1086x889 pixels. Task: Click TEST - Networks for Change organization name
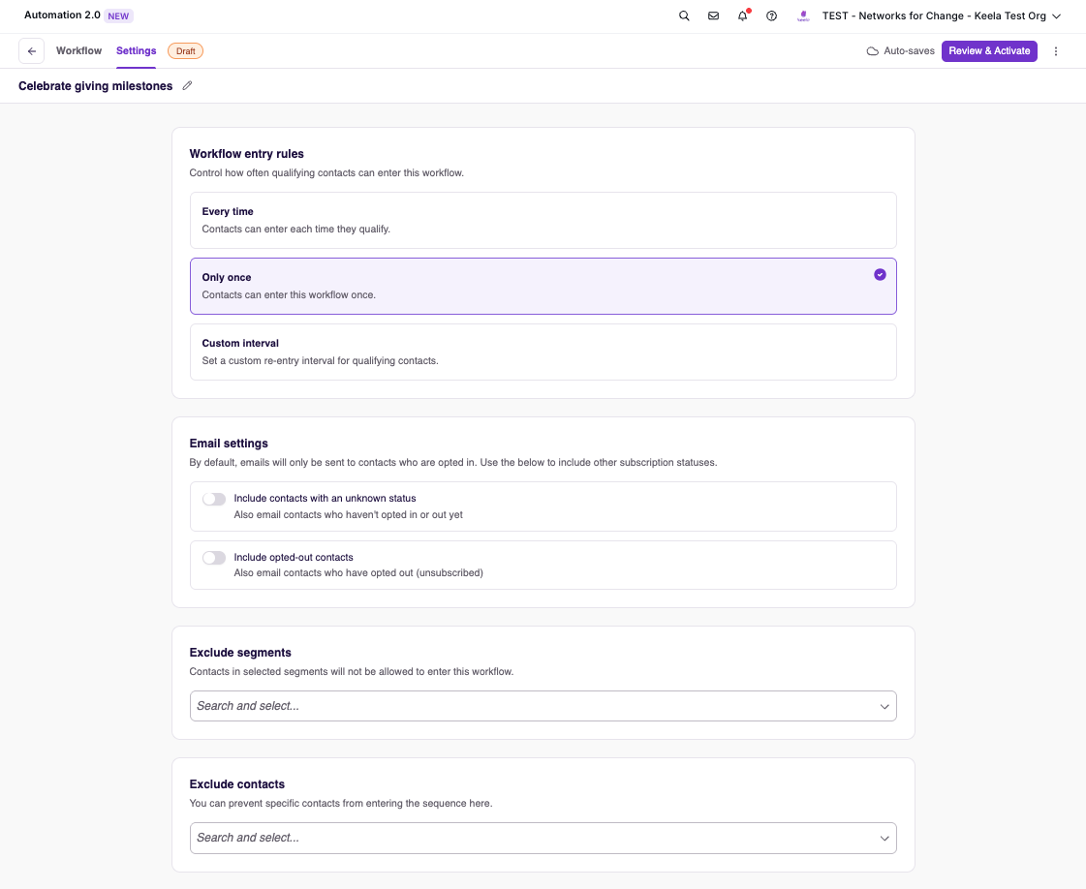934,15
